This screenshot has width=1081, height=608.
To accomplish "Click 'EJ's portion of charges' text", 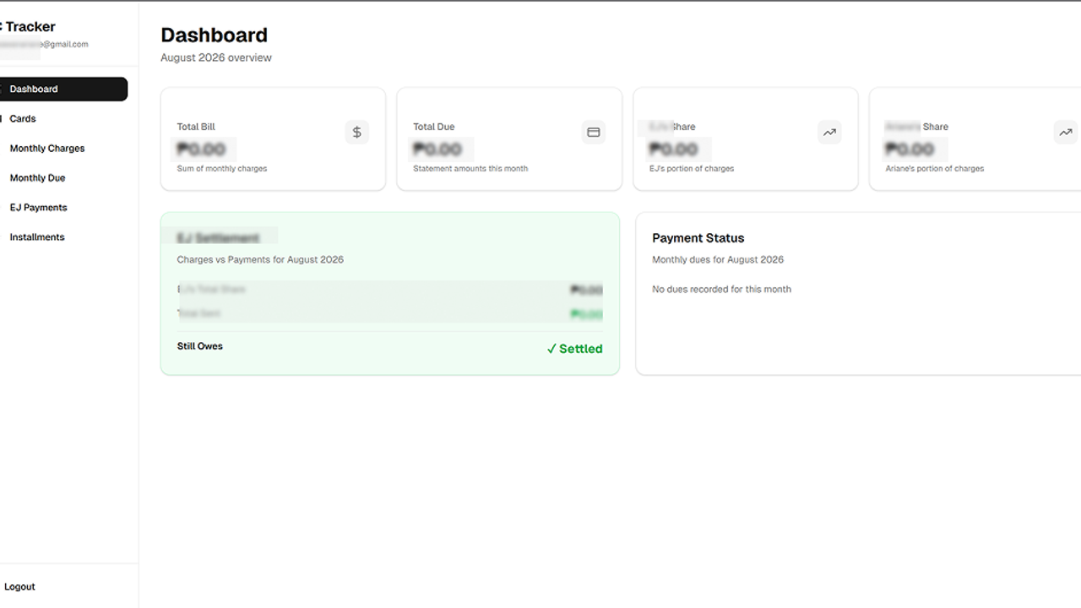I will pyautogui.click(x=692, y=169).
